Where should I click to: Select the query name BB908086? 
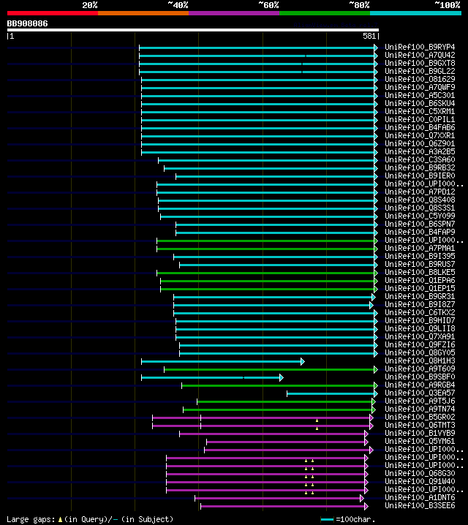[28, 24]
